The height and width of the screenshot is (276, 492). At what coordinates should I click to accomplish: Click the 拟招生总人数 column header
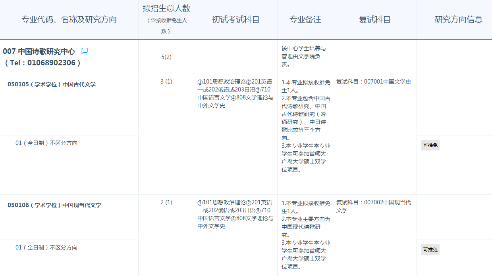coord(166,9)
